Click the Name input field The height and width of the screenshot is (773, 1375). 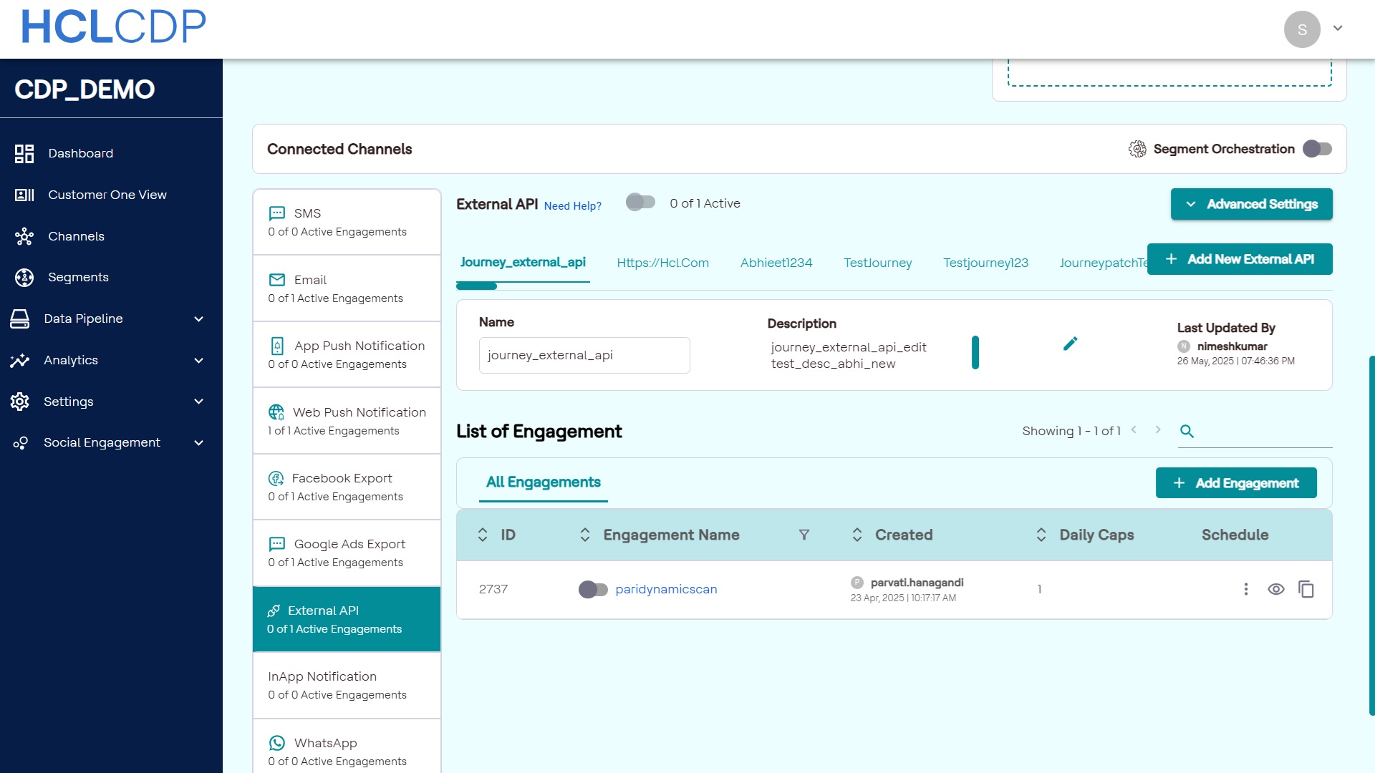(584, 355)
